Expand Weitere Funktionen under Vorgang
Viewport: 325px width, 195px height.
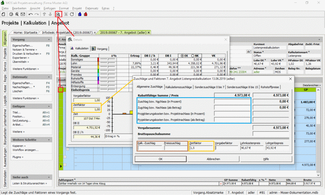click(x=26, y=69)
